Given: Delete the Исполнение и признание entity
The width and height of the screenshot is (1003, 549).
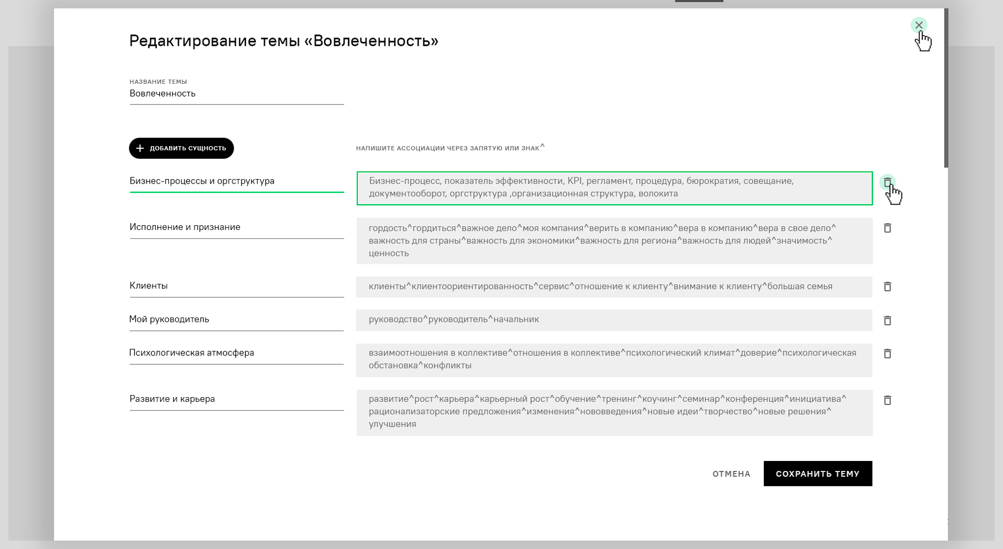Looking at the screenshot, I should pos(887,228).
